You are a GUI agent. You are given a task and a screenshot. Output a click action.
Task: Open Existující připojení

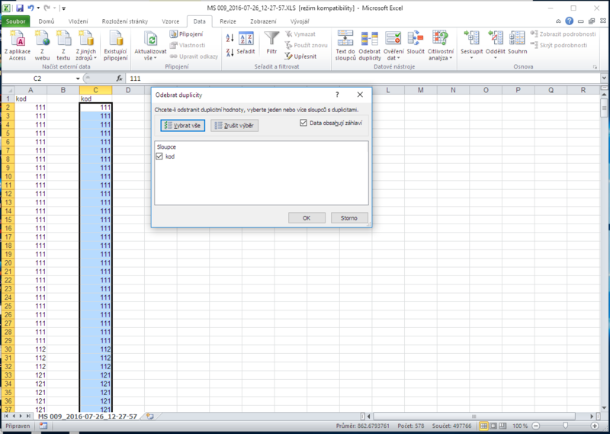(x=116, y=46)
